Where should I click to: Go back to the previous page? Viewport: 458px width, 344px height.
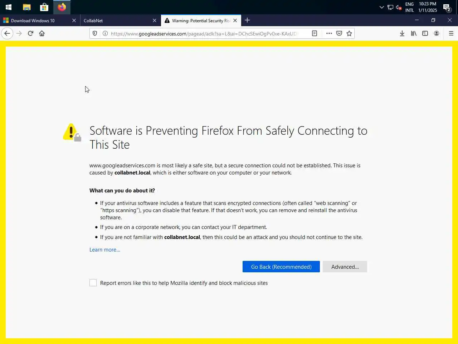point(7,33)
